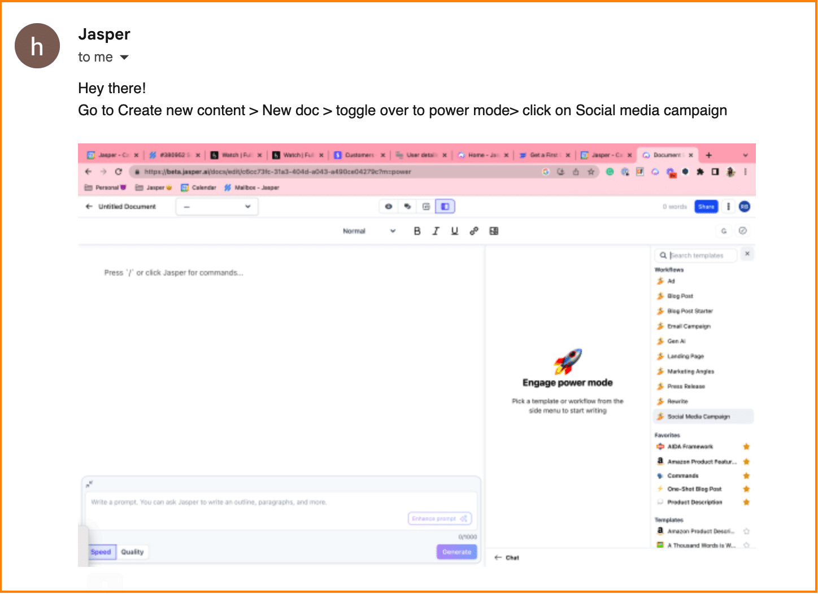
Task: Select the Speed output mode
Action: (x=101, y=552)
